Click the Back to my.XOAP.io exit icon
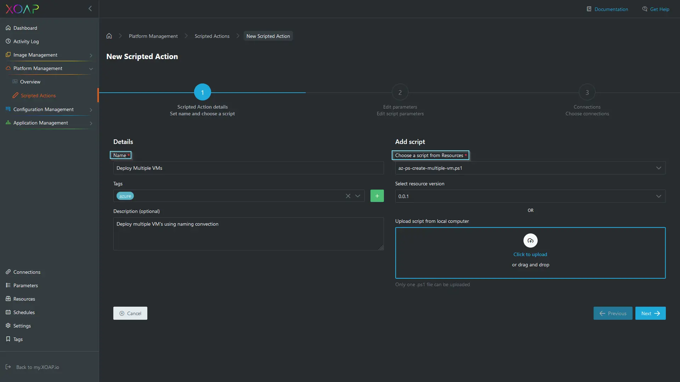 (x=8, y=367)
